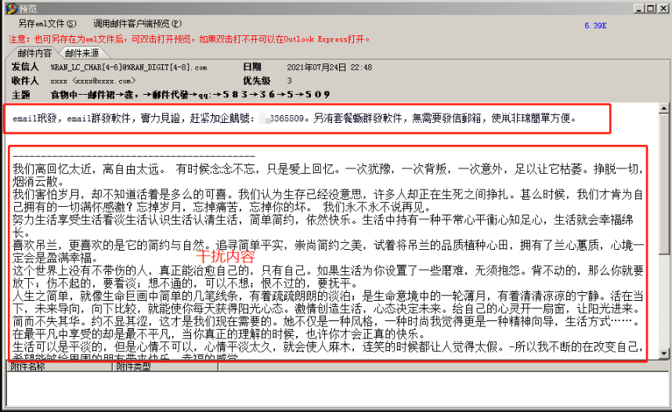The height and width of the screenshot is (412, 672).
Task: Click the 优先级 label
Action: coord(257,81)
